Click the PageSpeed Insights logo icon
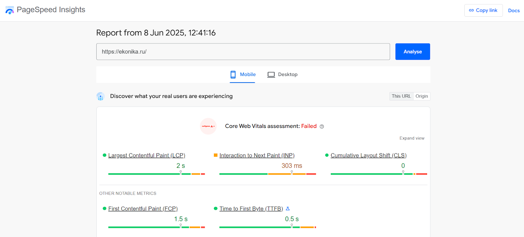This screenshot has width=524, height=237. 9,10
